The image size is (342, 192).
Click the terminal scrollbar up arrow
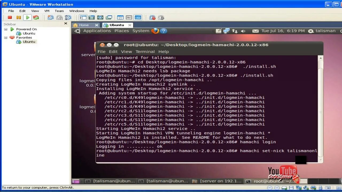tap(321, 58)
